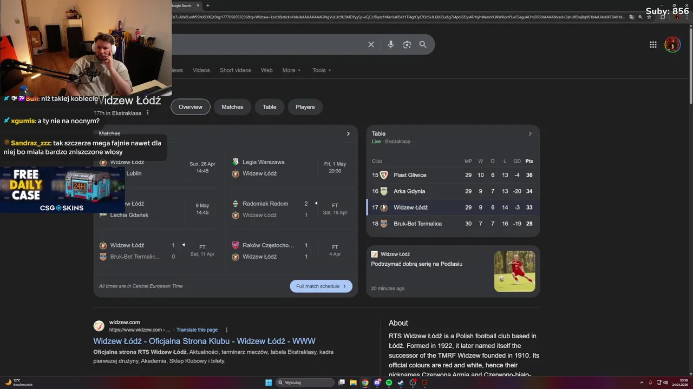
Task: Click the Arka Gdynia crest in table
Action: tap(384, 191)
